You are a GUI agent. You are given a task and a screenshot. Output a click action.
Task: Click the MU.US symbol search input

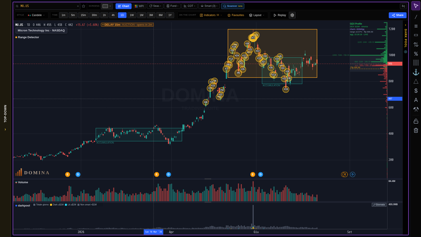47,6
